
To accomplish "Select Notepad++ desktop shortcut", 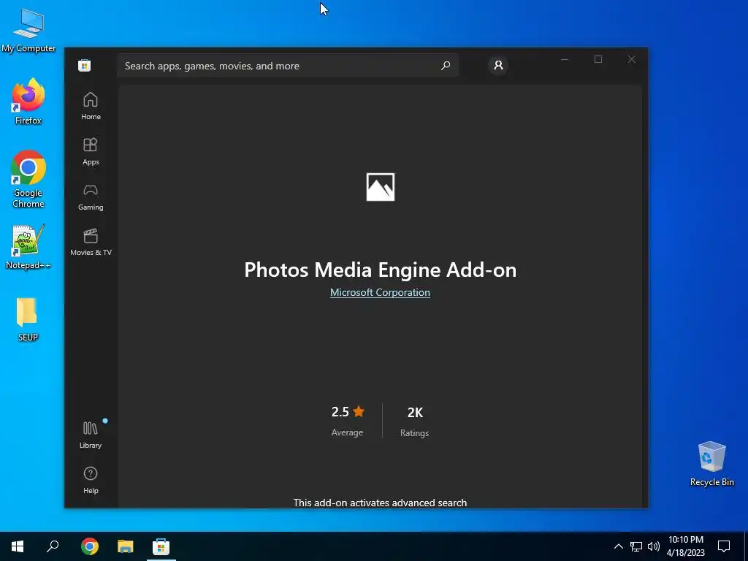I will click(x=28, y=247).
